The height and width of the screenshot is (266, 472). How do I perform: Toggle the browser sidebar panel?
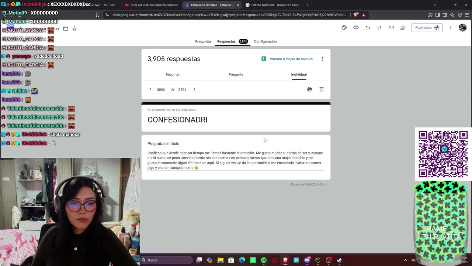[437, 15]
